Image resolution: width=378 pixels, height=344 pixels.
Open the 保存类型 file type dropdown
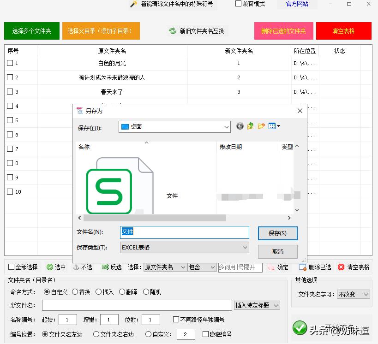245,248
